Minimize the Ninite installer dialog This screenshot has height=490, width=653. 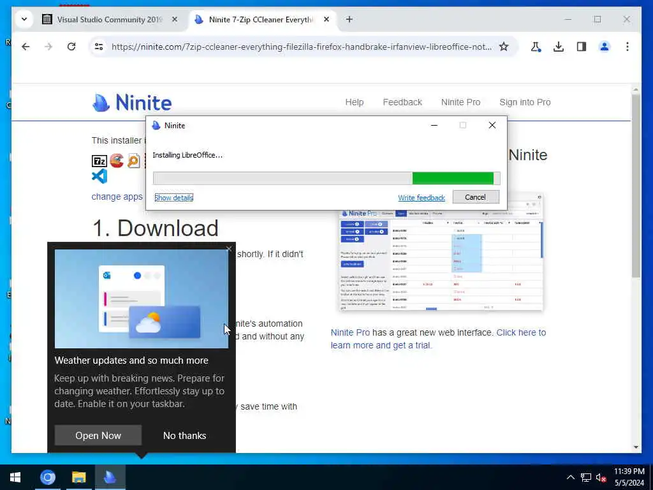click(434, 126)
